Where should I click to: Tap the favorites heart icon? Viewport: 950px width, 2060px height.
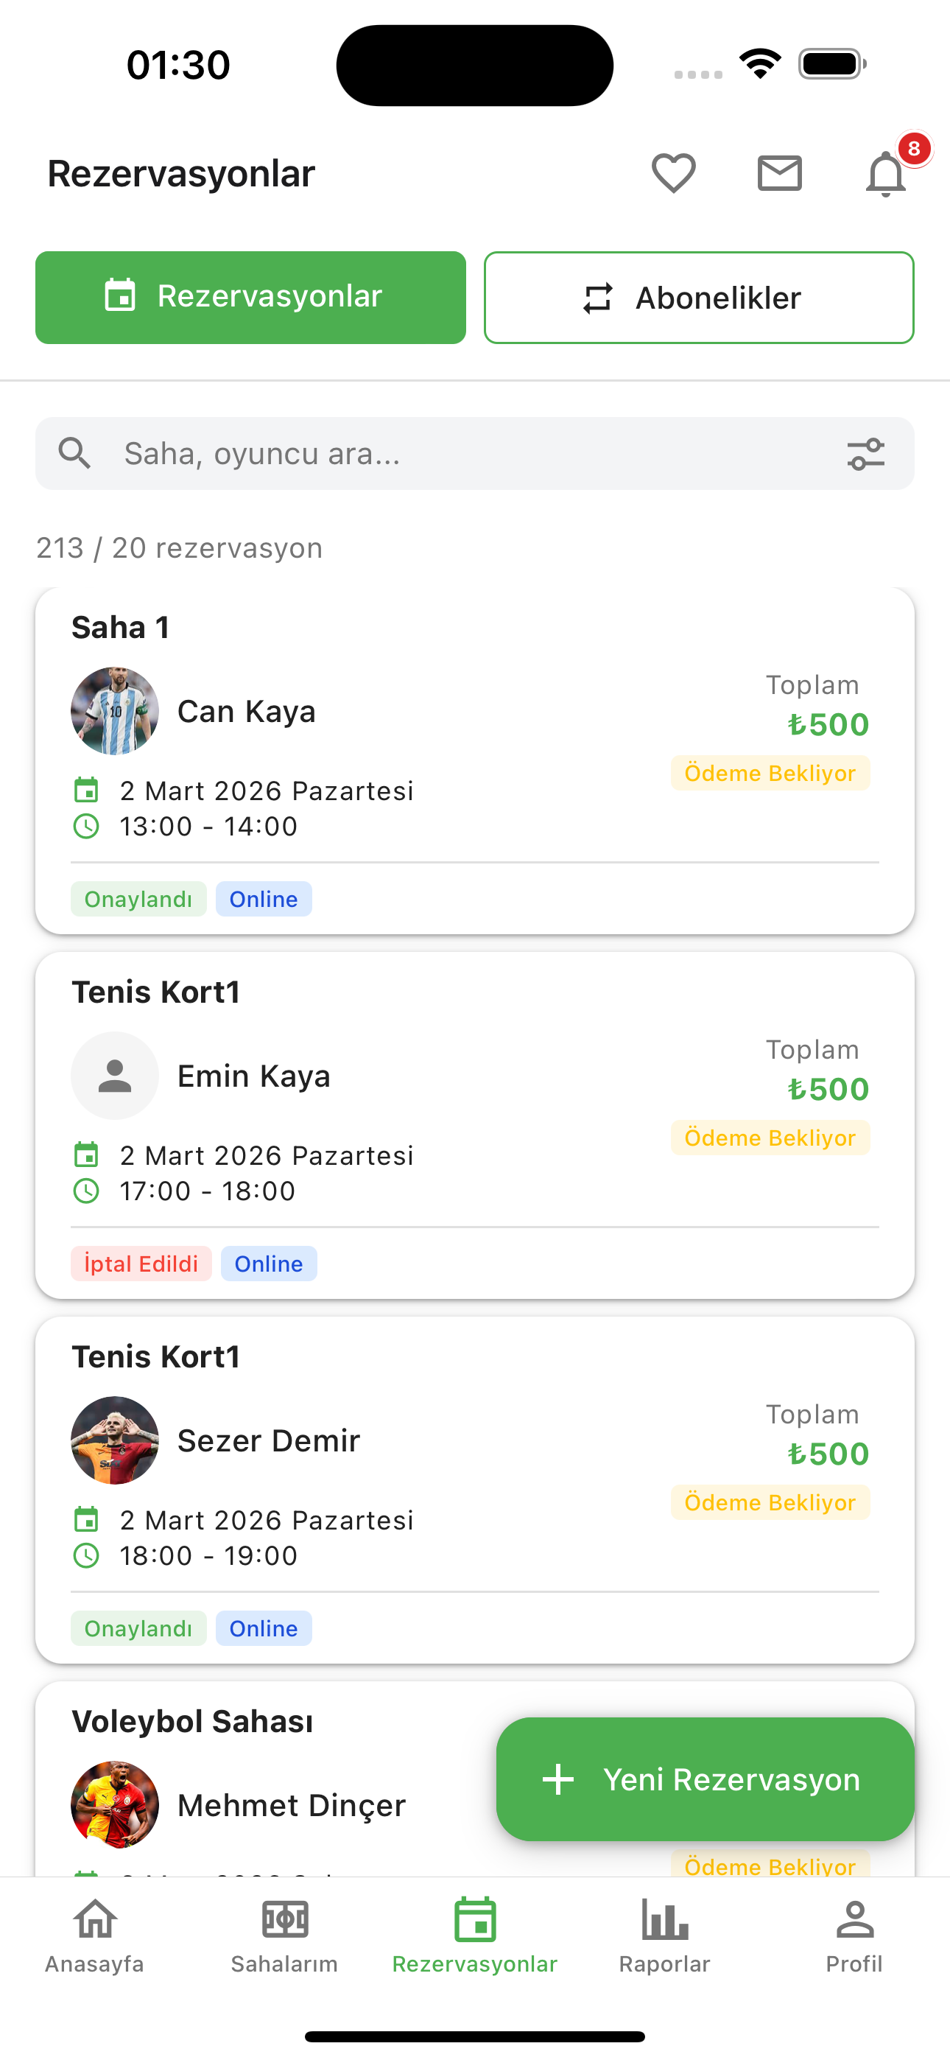click(x=673, y=172)
